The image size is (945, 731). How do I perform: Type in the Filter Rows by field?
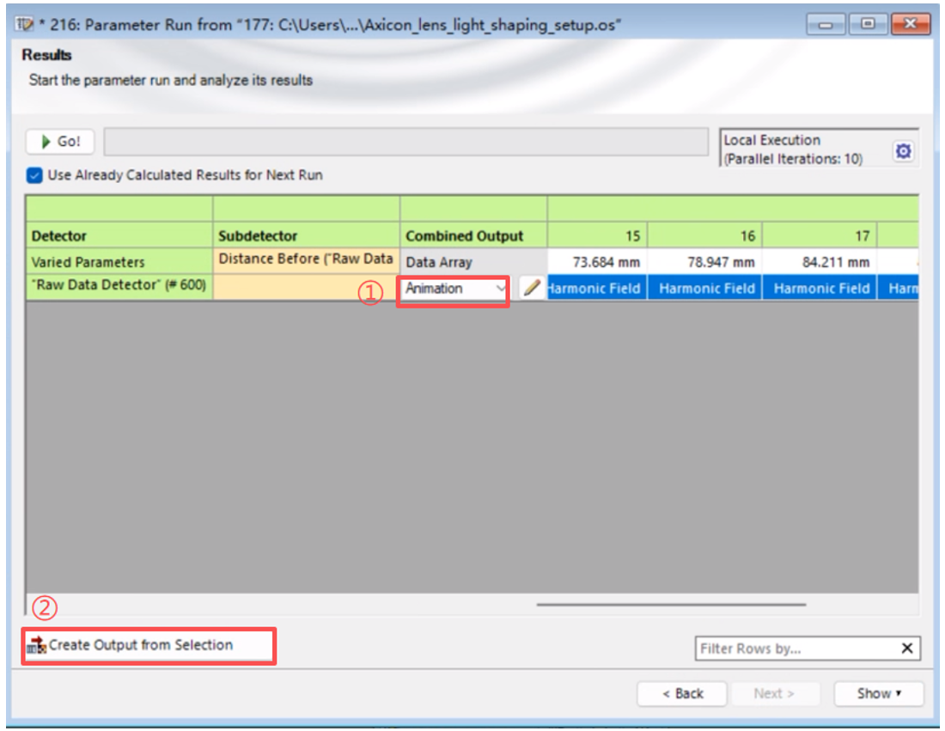coord(795,649)
